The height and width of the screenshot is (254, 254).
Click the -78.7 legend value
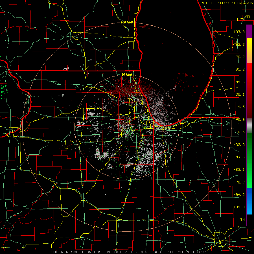pos(239,182)
